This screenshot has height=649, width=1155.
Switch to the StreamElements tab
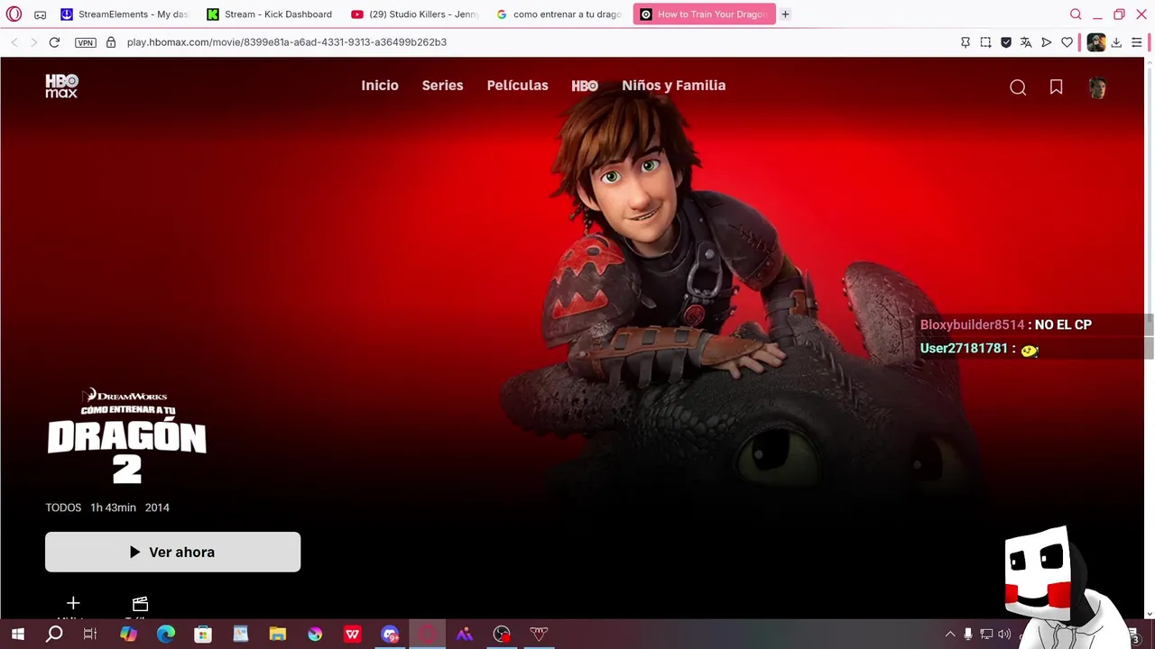tap(125, 14)
